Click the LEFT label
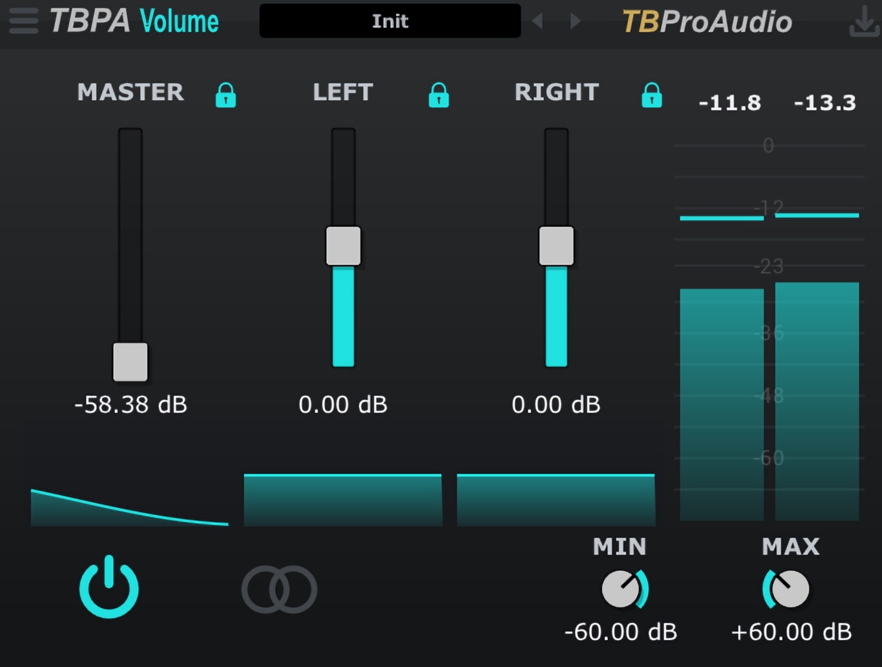 [343, 93]
